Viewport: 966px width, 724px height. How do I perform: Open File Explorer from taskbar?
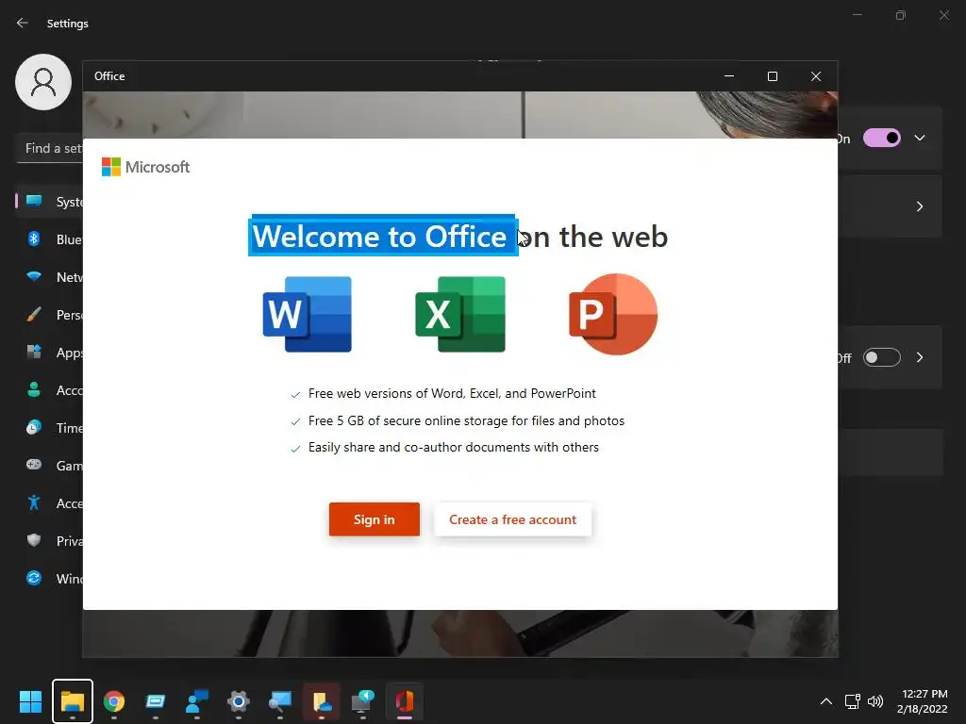[x=72, y=701]
